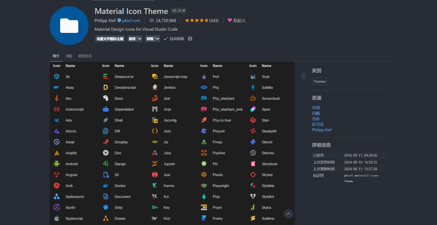This screenshot has height=225, width=437.
Task: Click the Philipp Kief publisher name in header
Action: [x=105, y=20]
